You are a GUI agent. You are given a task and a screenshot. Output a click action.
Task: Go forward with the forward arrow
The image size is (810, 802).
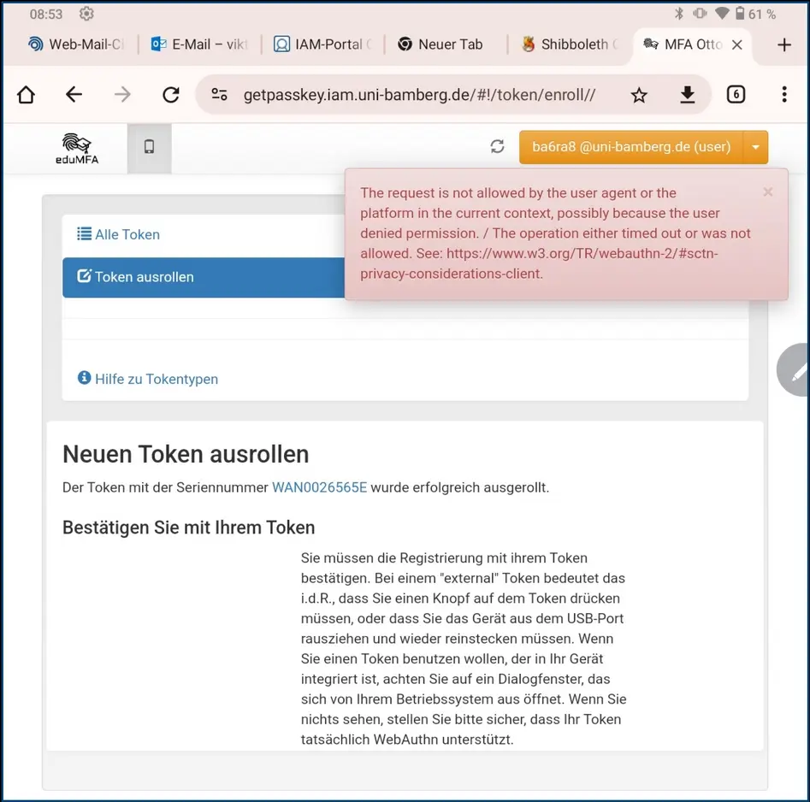tap(122, 95)
